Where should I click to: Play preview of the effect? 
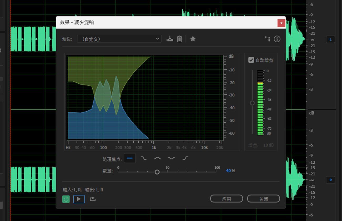pos(79,199)
